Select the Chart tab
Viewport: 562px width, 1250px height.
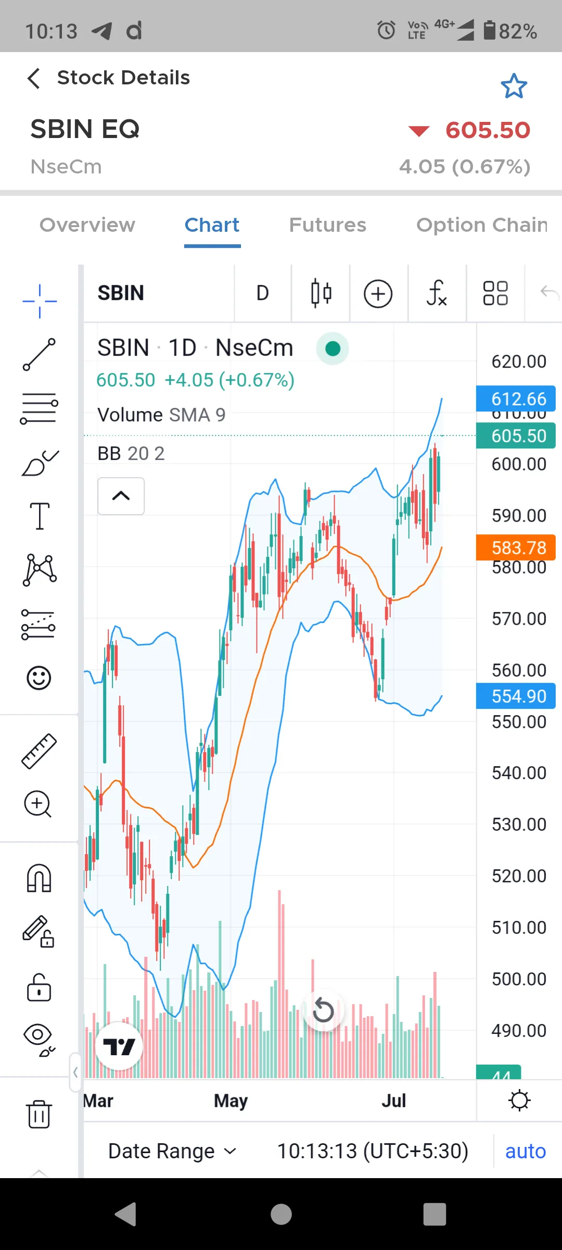pyautogui.click(x=212, y=225)
